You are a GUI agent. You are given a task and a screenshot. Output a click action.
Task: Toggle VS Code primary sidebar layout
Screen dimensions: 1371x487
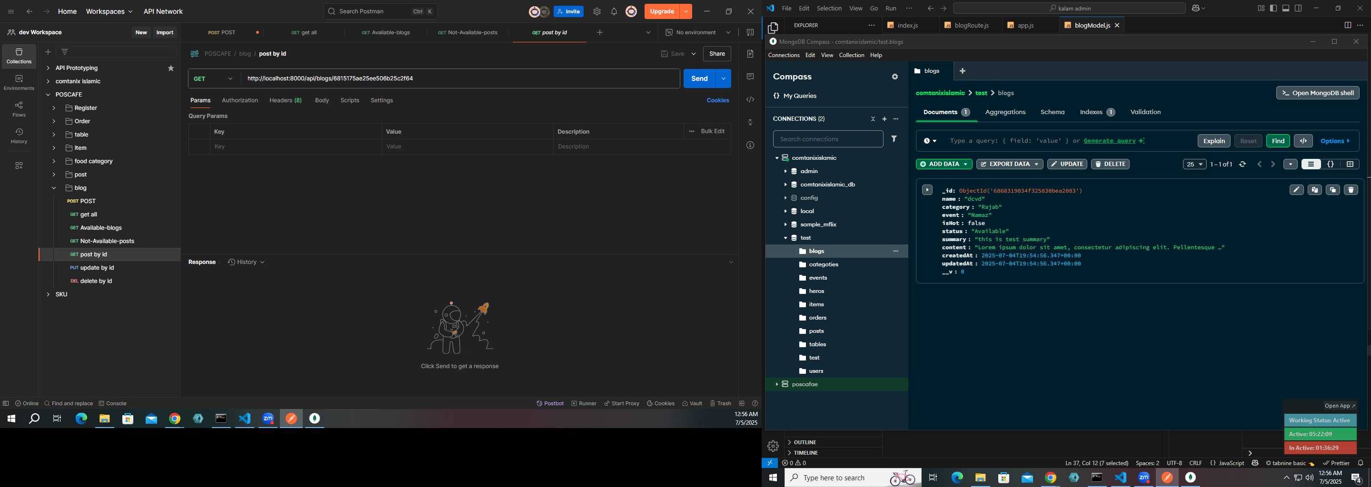point(1273,8)
